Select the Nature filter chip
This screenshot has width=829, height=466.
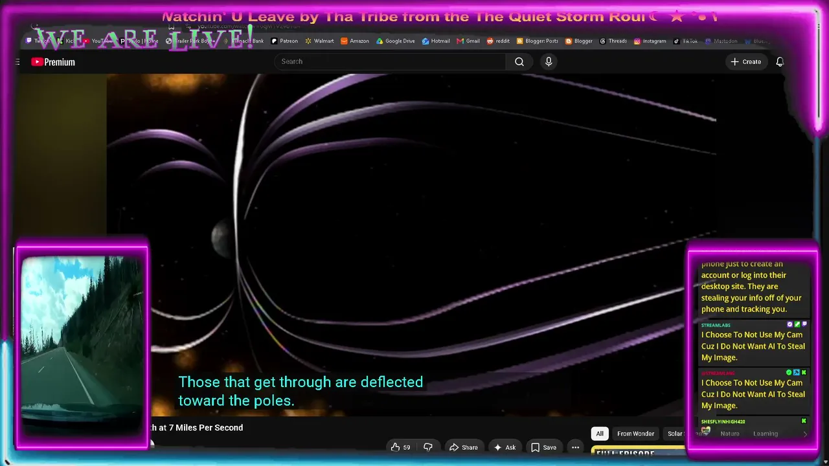(x=729, y=434)
